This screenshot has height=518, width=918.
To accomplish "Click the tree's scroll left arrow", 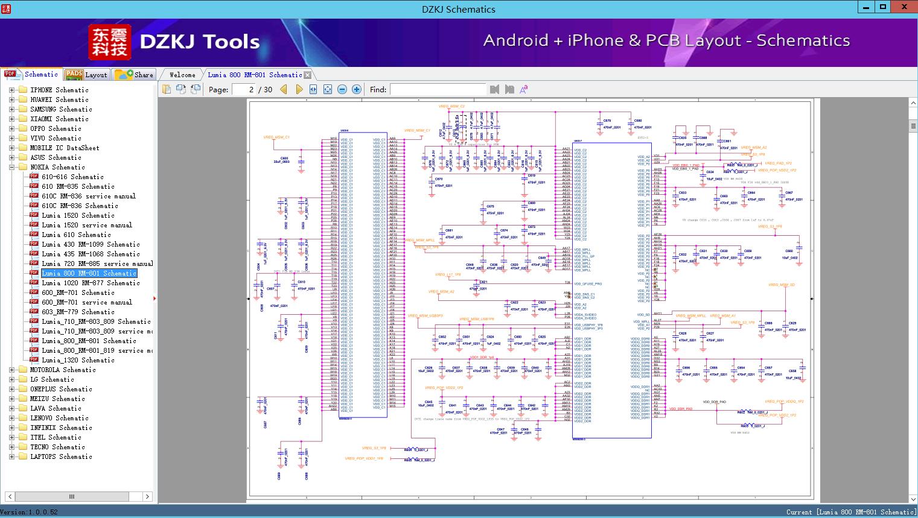I will (x=10, y=497).
